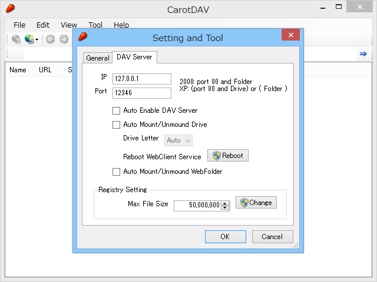The image size is (377, 282).
Task: Click the 'Registry Setting' group label
Action: coord(123,190)
